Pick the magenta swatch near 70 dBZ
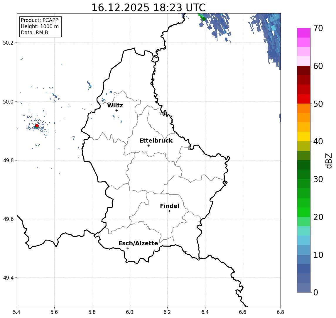Viewport: 336px width, 318px height. 304,33
